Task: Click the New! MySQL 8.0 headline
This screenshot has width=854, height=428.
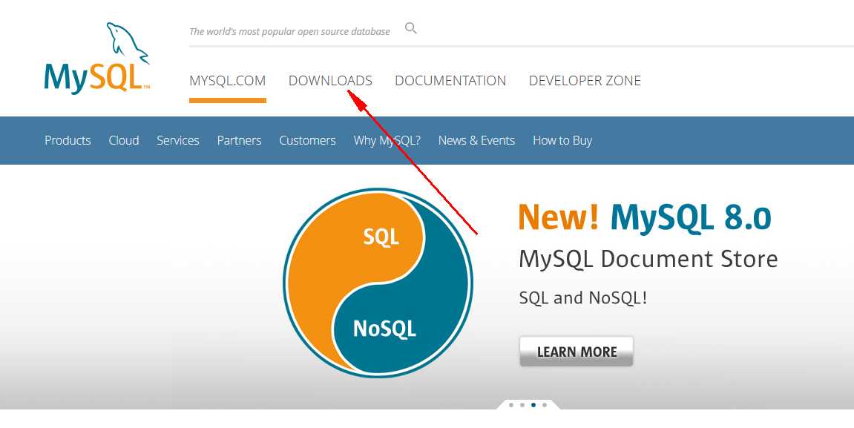Action: [x=645, y=218]
